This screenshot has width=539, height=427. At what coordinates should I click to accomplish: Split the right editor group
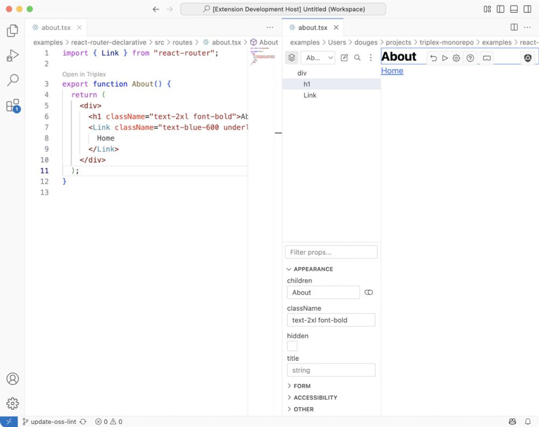tap(514, 27)
